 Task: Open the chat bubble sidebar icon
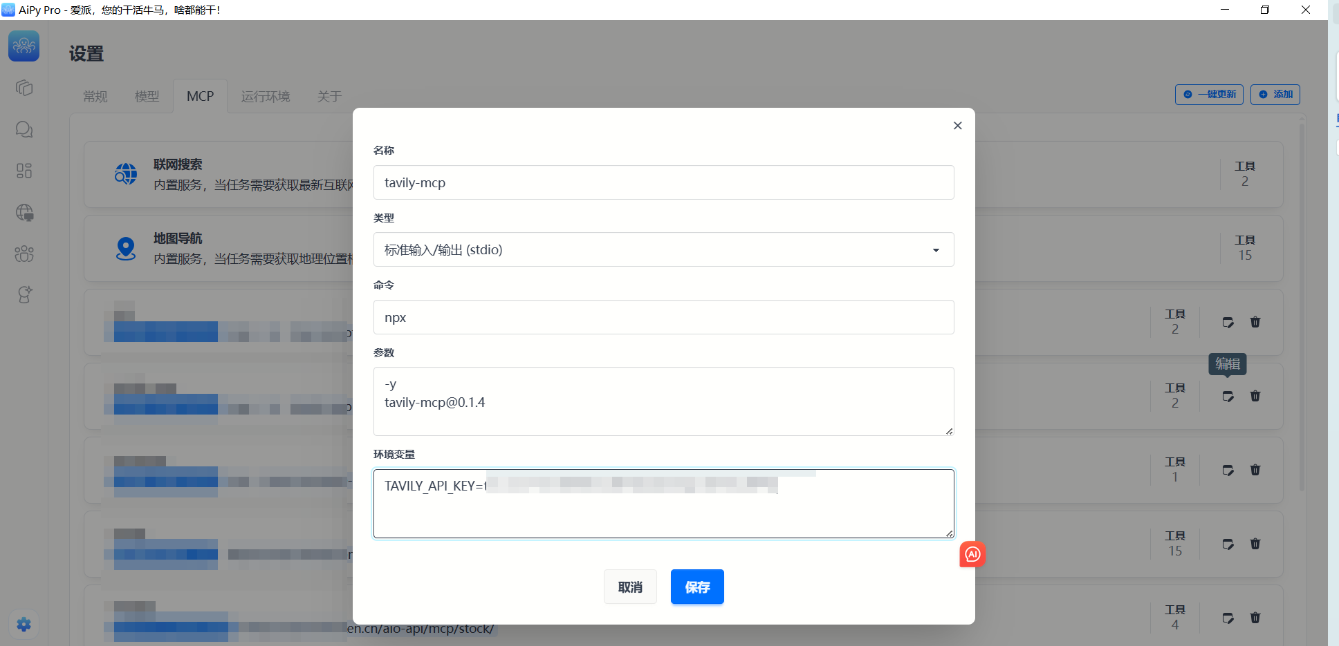click(x=24, y=130)
